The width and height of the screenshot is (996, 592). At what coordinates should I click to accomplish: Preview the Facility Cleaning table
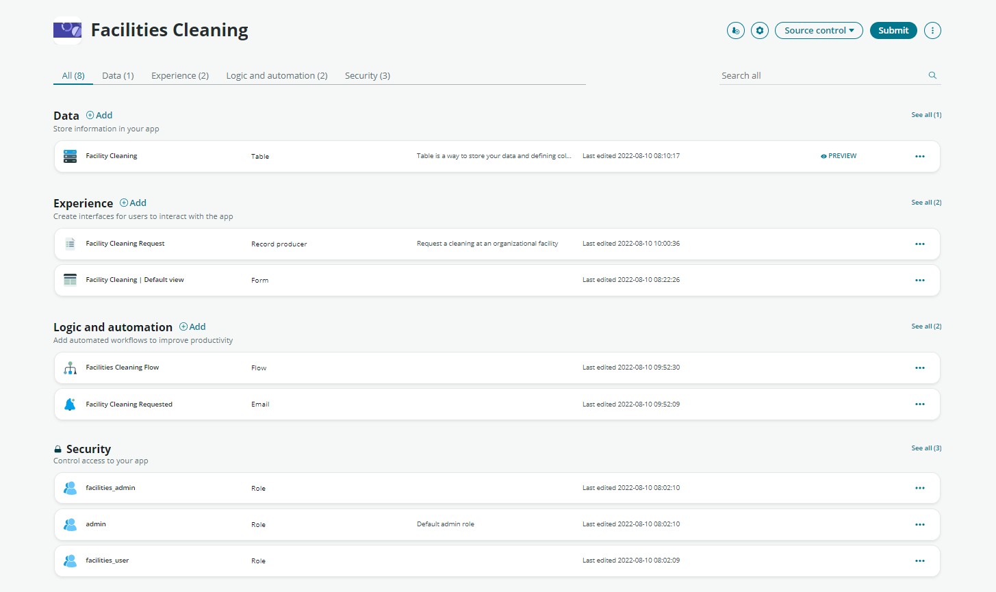(x=839, y=156)
